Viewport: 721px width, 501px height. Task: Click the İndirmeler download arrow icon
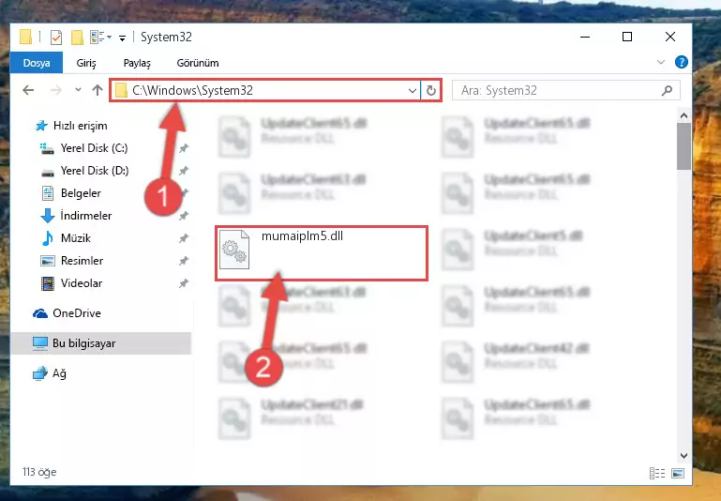coord(48,216)
